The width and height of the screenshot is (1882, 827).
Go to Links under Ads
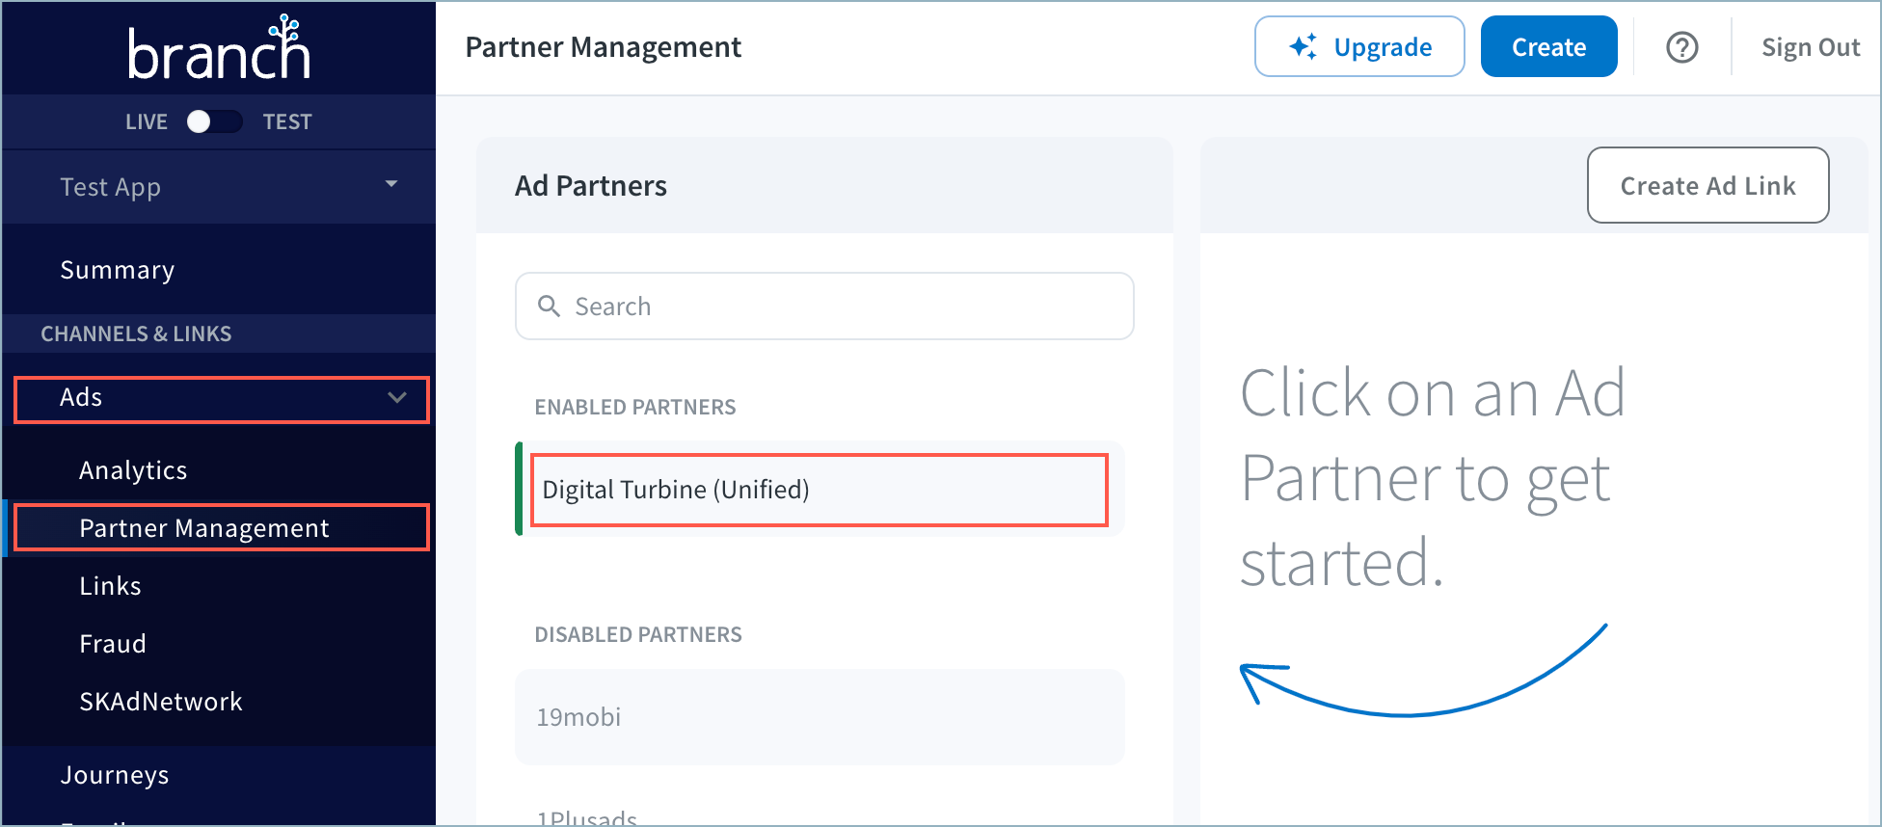click(110, 586)
